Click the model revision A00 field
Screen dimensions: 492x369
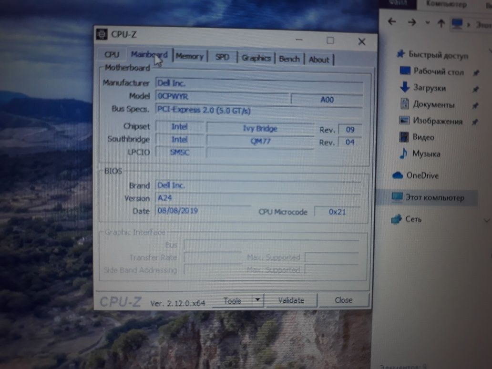327,100
